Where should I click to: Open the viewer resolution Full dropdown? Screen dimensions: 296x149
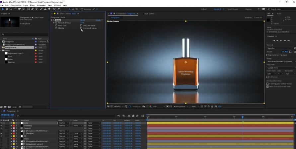coord(159,107)
